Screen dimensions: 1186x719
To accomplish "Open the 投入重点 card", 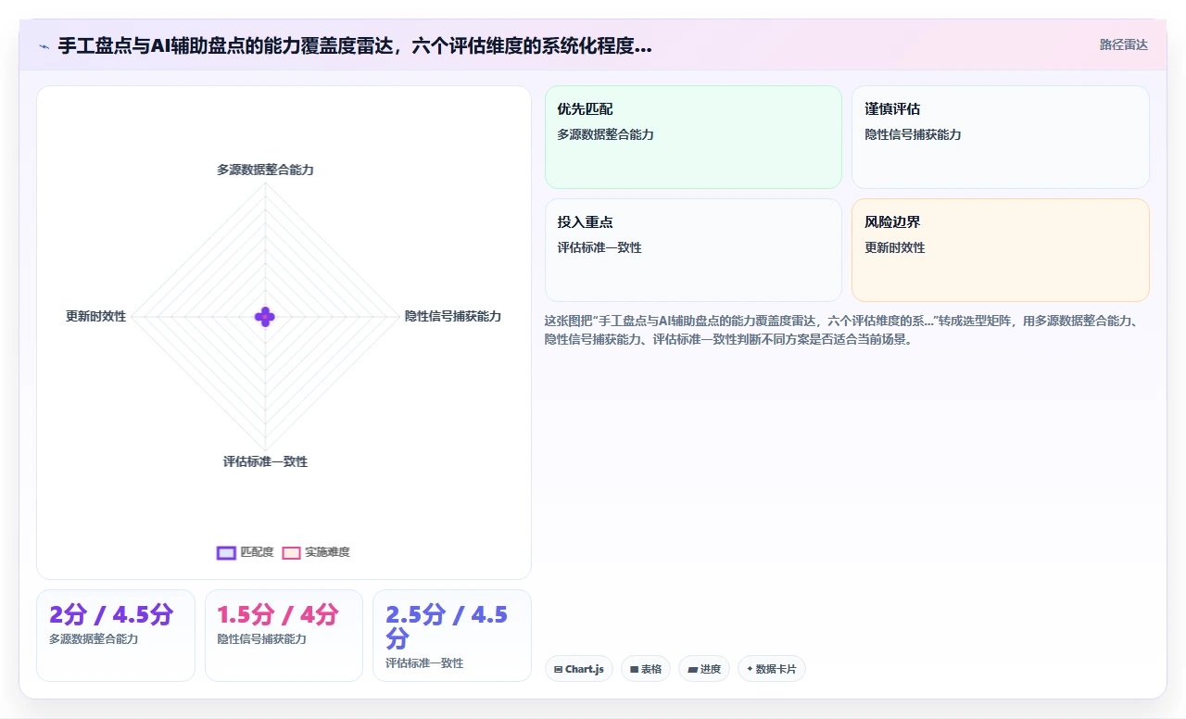I will [693, 250].
